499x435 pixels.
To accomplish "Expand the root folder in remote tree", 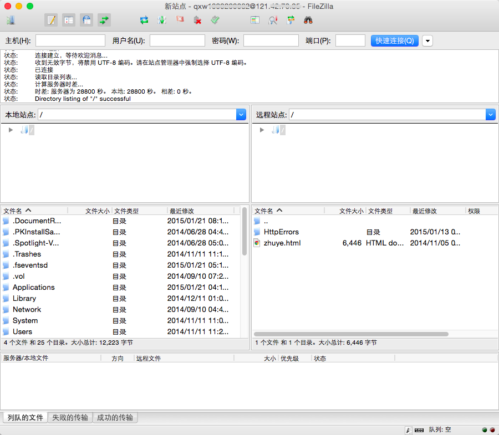I will [262, 130].
